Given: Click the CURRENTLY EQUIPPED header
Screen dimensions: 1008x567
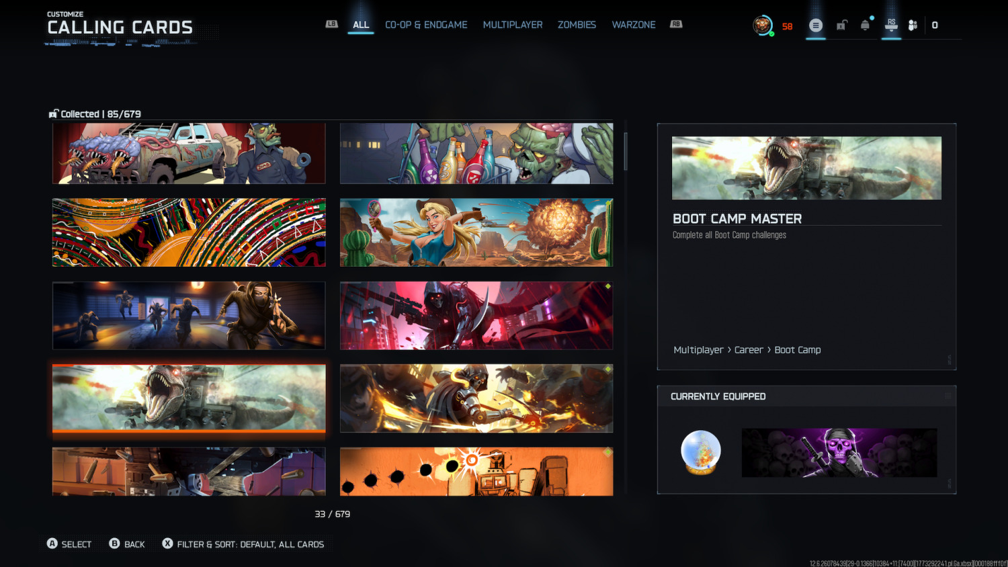Looking at the screenshot, I should click(x=718, y=396).
